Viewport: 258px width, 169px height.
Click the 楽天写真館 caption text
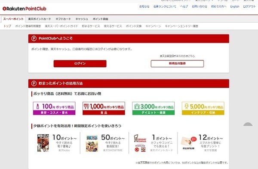pyautogui.click(x=210, y=150)
